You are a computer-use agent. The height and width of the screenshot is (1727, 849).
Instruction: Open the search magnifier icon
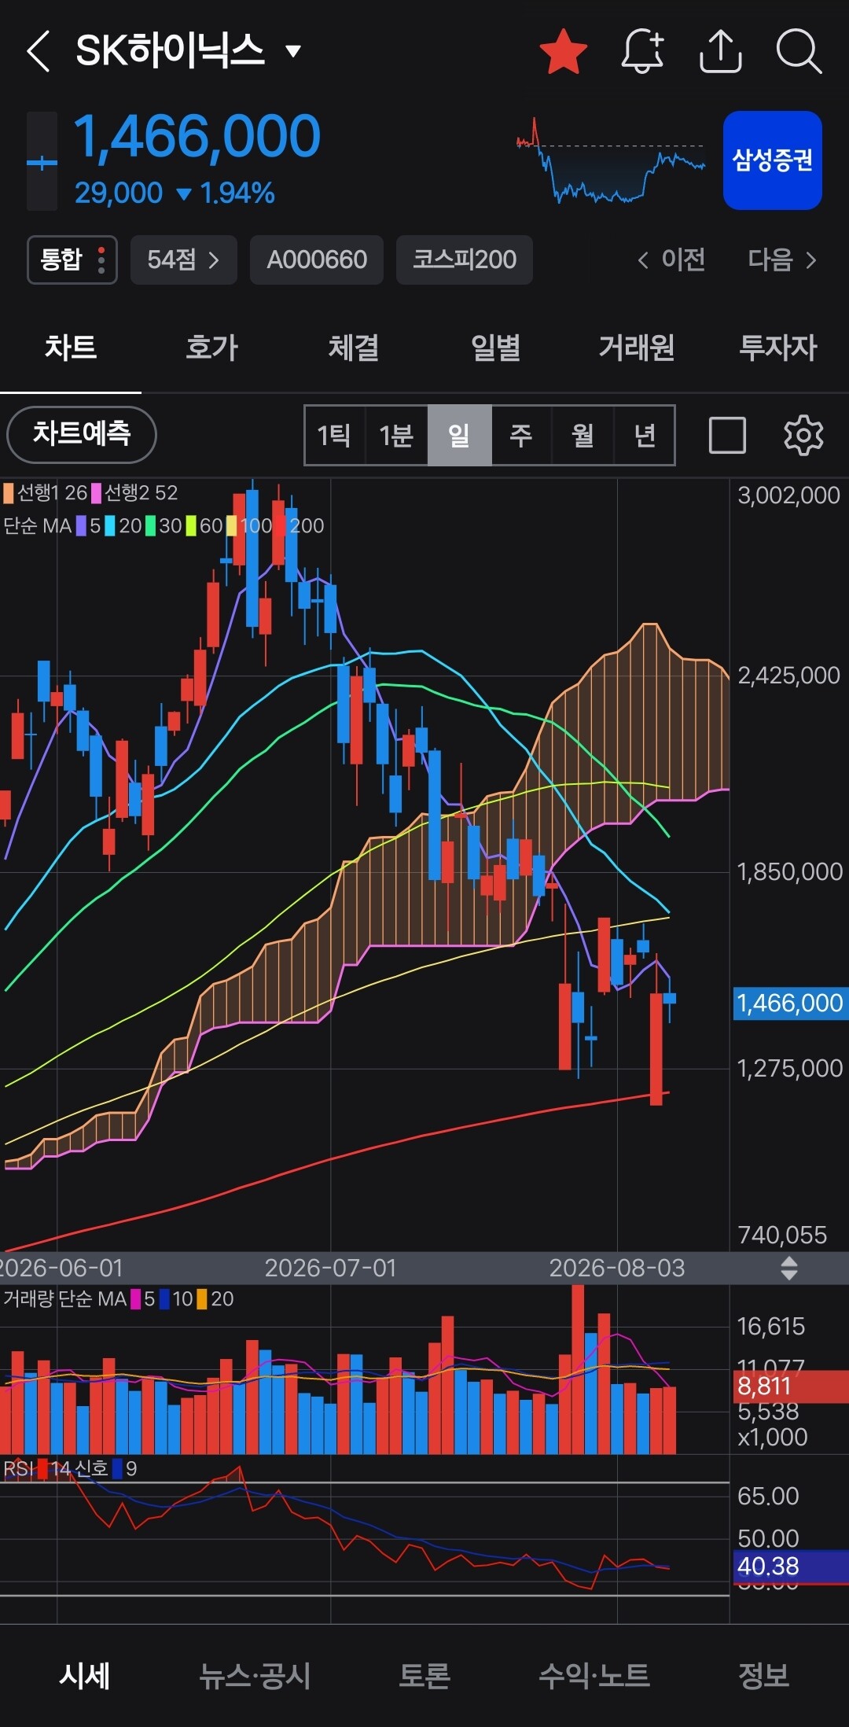[x=799, y=52]
